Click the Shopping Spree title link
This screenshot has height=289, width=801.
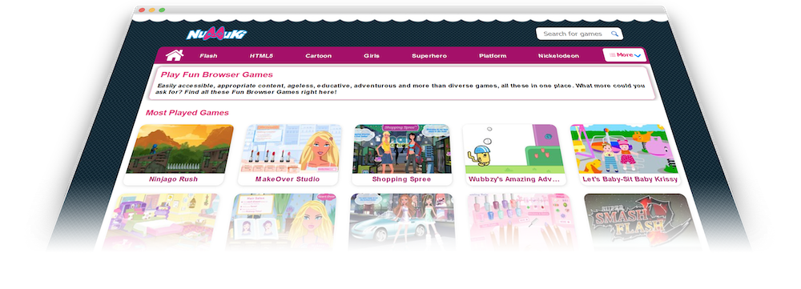click(x=401, y=179)
